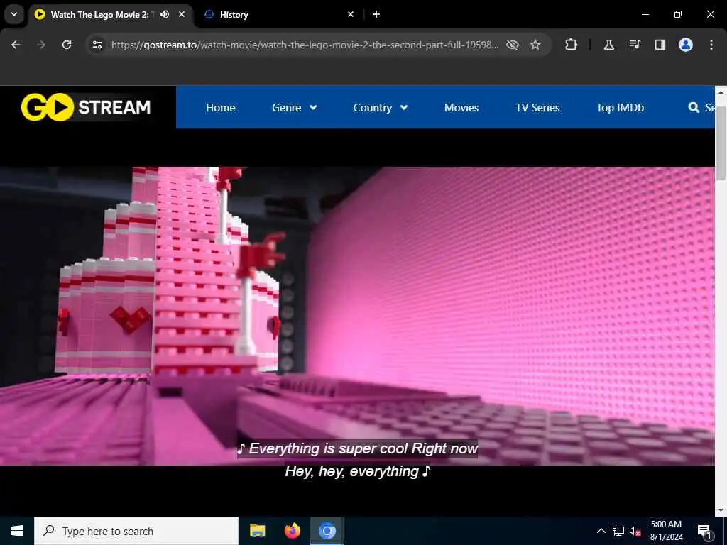Open File Explorer from the taskbar

click(257, 531)
